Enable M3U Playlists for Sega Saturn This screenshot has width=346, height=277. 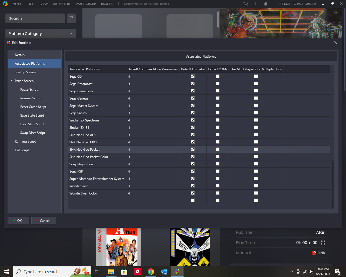point(256,113)
